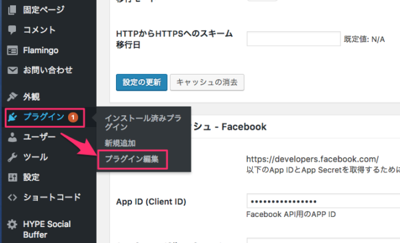Click the plugin update count badge
This screenshot has width=400, height=243.
click(73, 117)
